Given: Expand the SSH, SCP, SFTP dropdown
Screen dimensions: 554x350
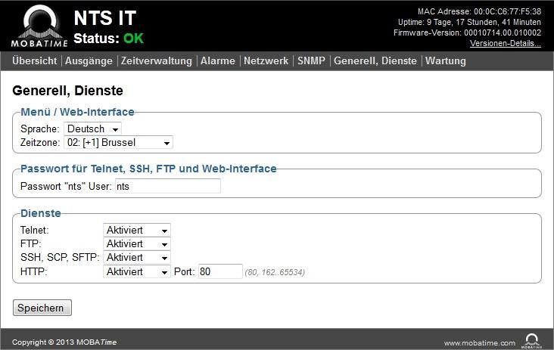Looking at the screenshot, I should (137, 258).
